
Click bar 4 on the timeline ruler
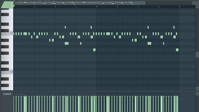76,7
